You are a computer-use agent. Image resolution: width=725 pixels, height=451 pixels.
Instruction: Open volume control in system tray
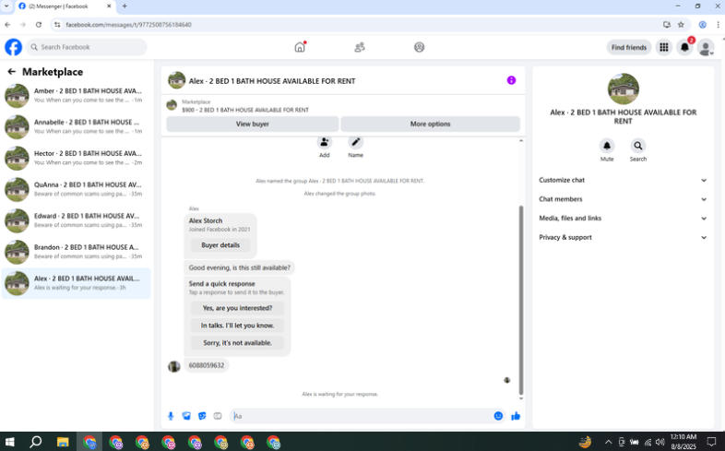pos(660,442)
